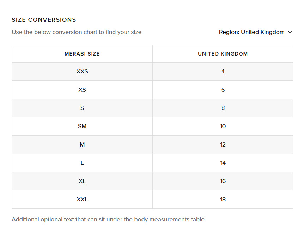Click the S size cell
This screenshot has width=303, height=233.
coord(82,108)
